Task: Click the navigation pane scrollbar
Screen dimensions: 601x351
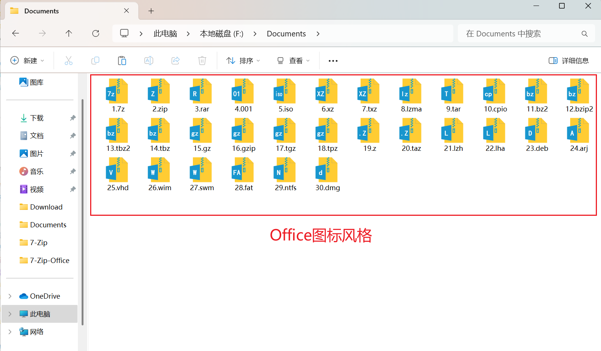Action: (x=82, y=212)
